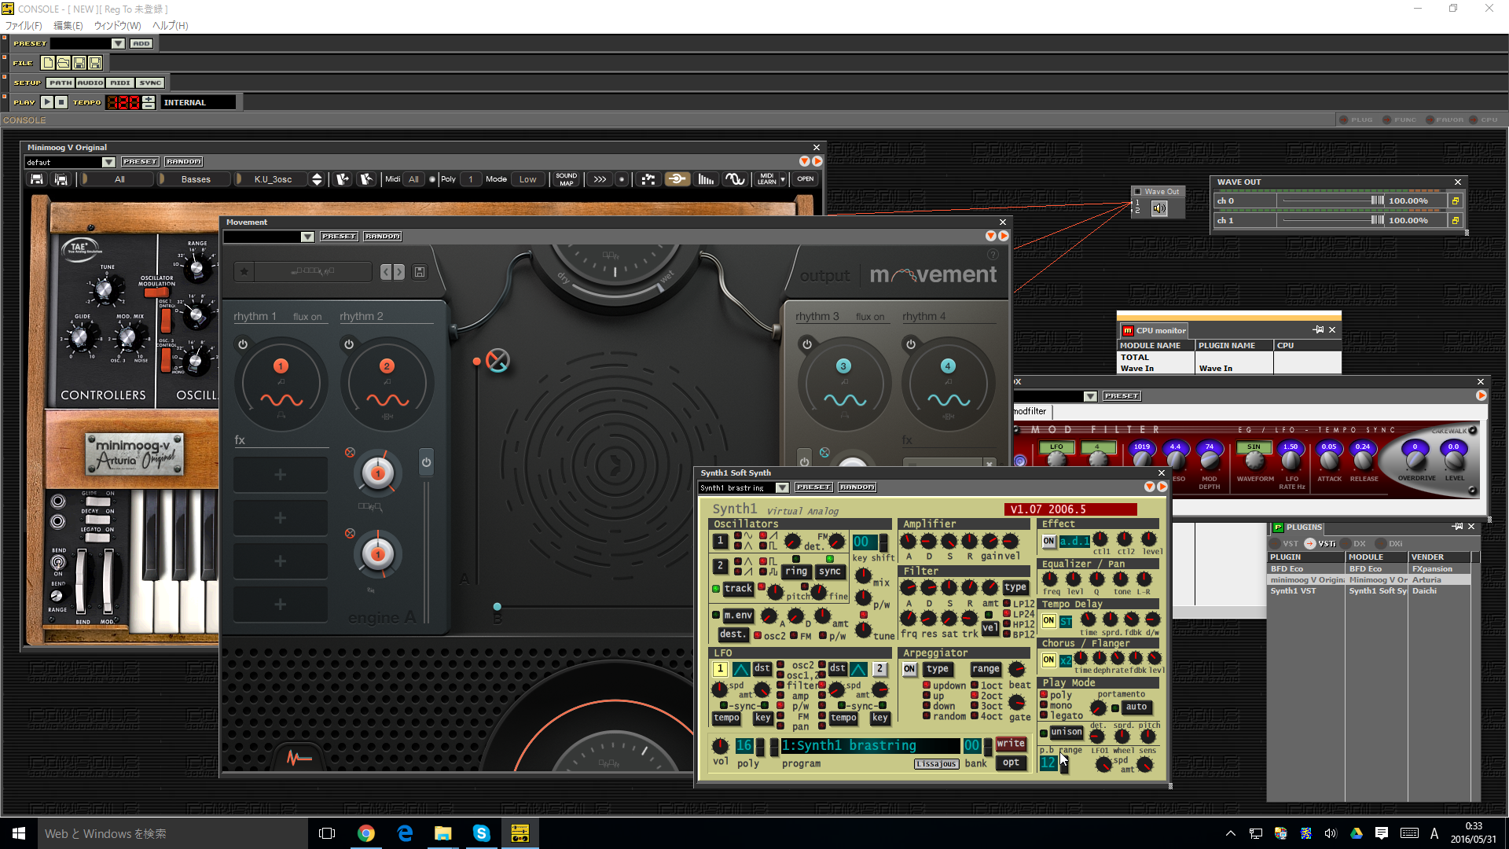The height and width of the screenshot is (849, 1509).
Task: Open the MIDI setup button
Action: (119, 83)
